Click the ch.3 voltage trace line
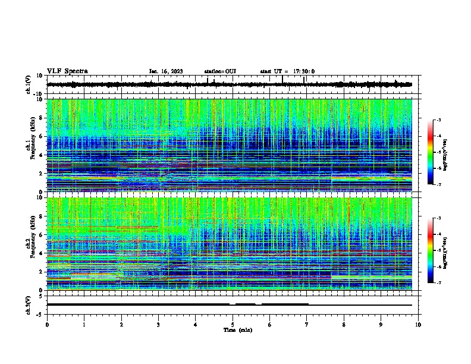 (230, 305)
